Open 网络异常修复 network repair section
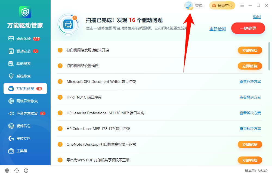The height and width of the screenshot is (176, 272). tap(25, 101)
